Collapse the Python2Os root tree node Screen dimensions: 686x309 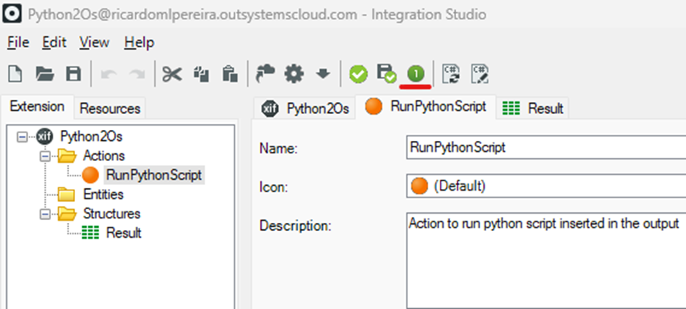coord(22,137)
